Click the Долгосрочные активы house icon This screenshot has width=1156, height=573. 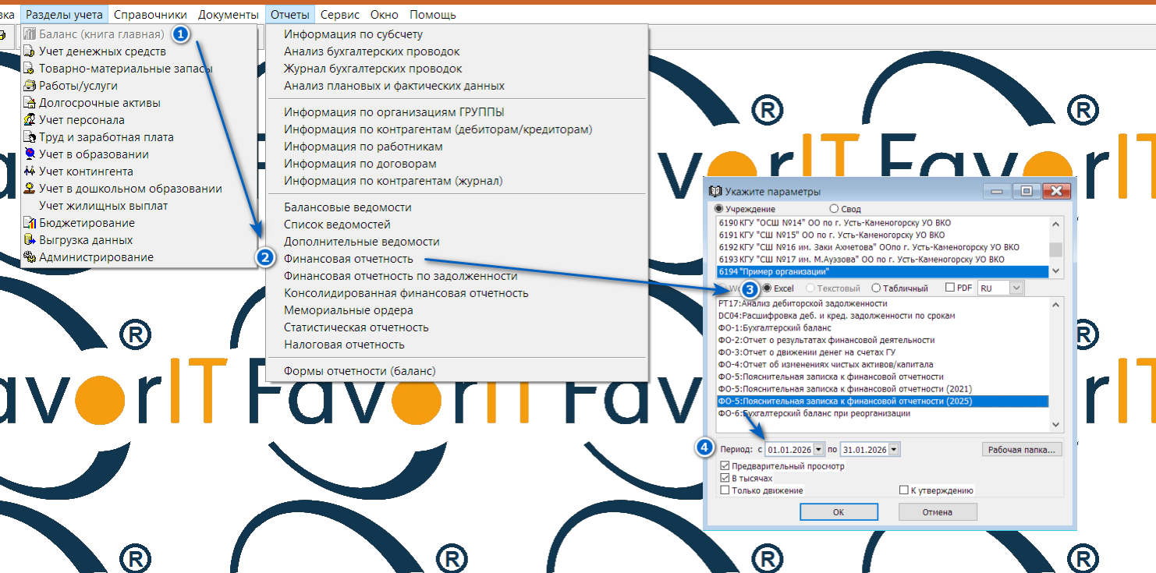coord(30,103)
